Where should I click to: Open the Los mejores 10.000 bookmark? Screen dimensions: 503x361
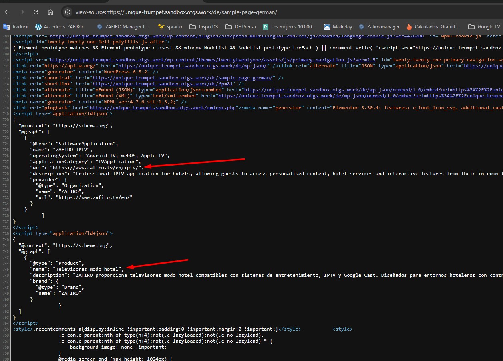pyautogui.click(x=289, y=27)
